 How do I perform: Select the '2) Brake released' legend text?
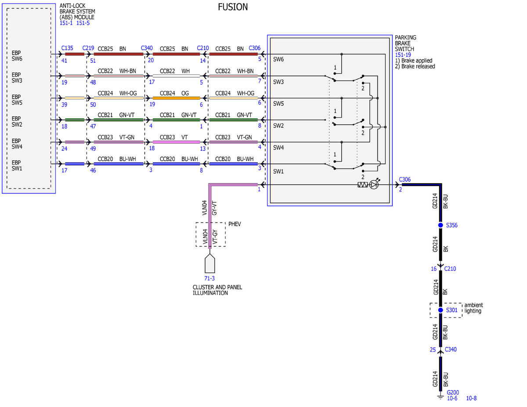coord(415,66)
